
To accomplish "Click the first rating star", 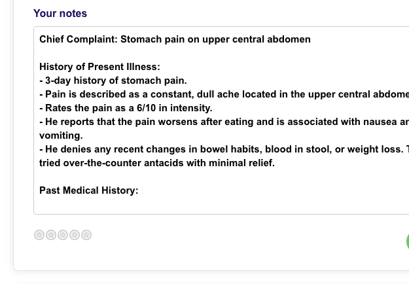I will [39, 235].
